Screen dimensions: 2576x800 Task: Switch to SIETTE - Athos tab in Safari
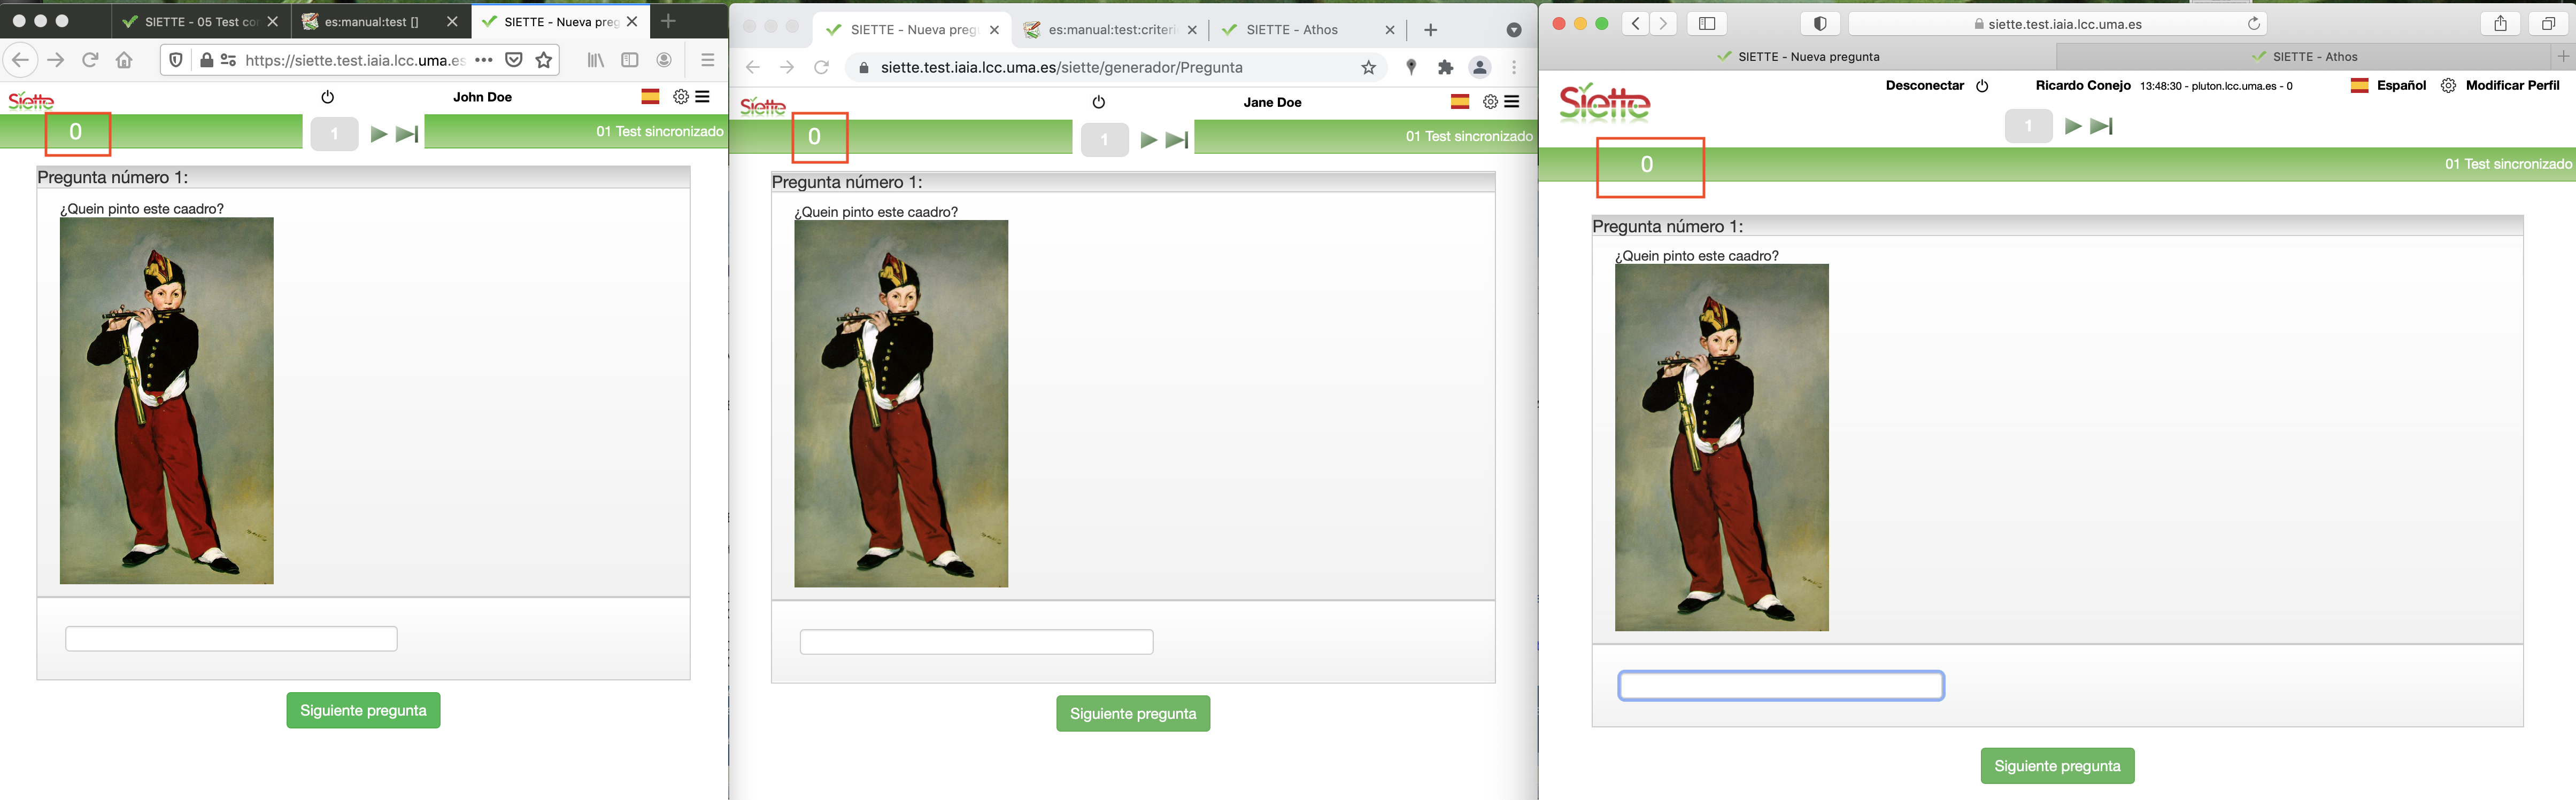[2314, 57]
